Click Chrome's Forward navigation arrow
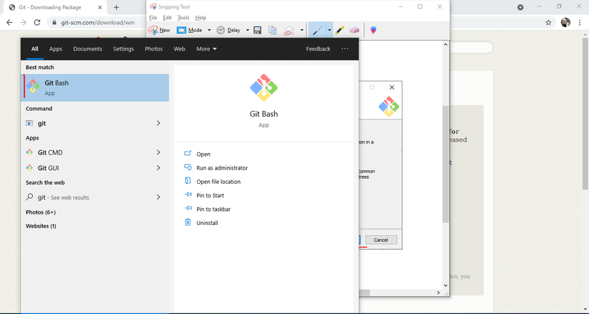The image size is (589, 314). pyautogui.click(x=24, y=23)
